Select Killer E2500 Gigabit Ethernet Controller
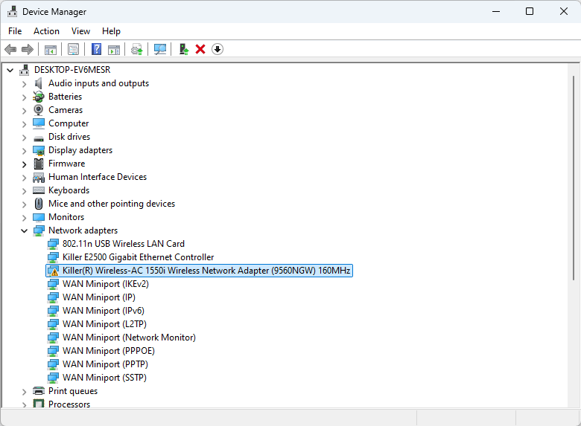581x426 pixels. click(139, 257)
